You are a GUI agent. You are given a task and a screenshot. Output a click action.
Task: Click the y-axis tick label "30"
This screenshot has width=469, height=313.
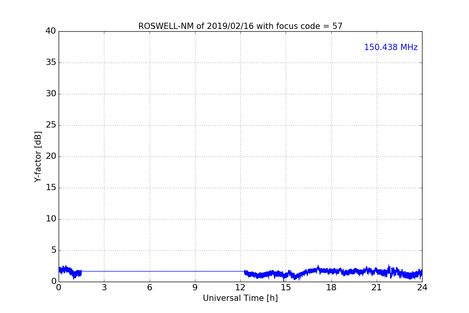point(51,94)
